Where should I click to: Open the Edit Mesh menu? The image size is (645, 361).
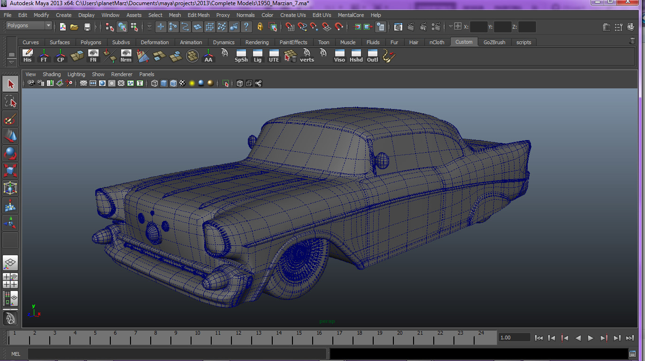pos(199,15)
